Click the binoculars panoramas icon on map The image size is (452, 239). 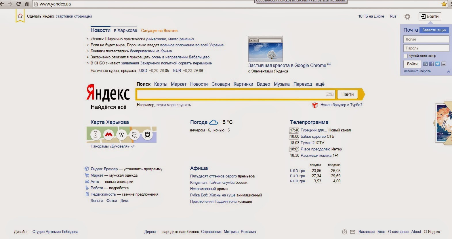[121, 134]
